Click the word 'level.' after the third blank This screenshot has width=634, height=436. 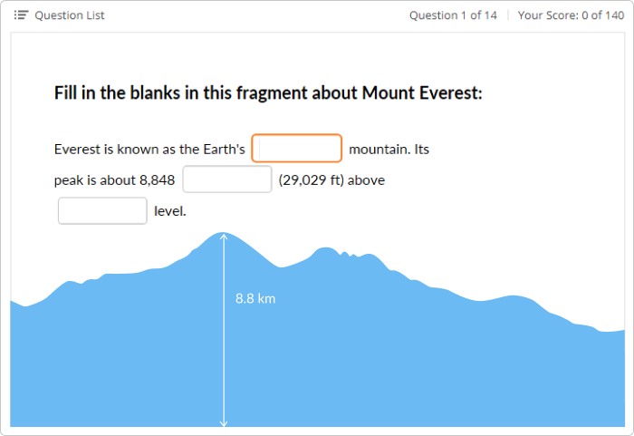click(x=170, y=211)
